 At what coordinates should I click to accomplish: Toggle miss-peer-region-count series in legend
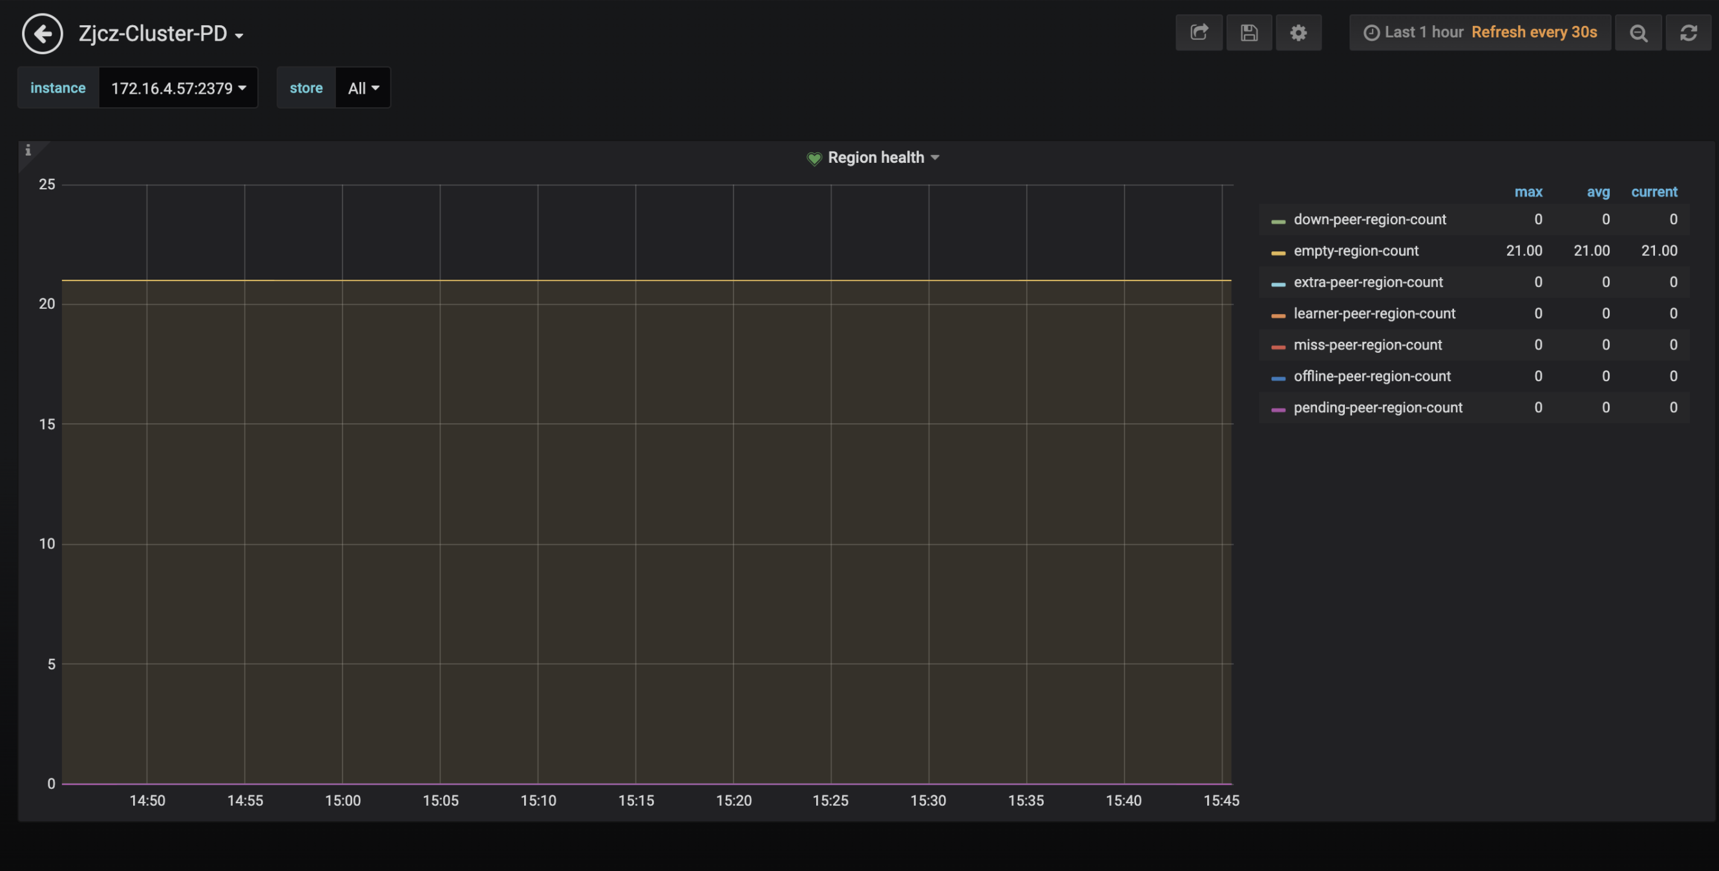point(1367,344)
